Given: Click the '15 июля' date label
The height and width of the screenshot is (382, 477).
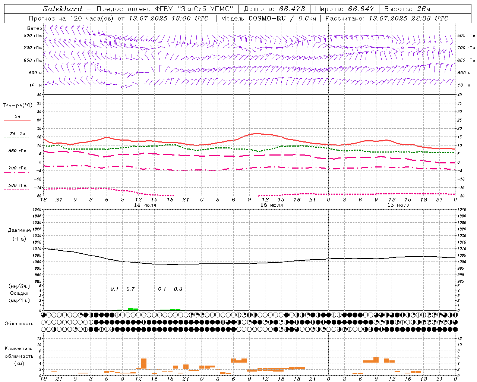Looking at the screenshot, I should tap(272, 205).
